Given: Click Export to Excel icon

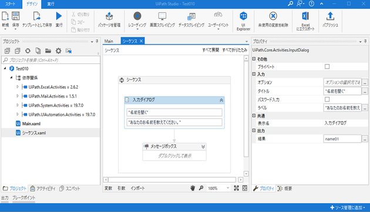Looking at the screenshot, I should 305,16.
